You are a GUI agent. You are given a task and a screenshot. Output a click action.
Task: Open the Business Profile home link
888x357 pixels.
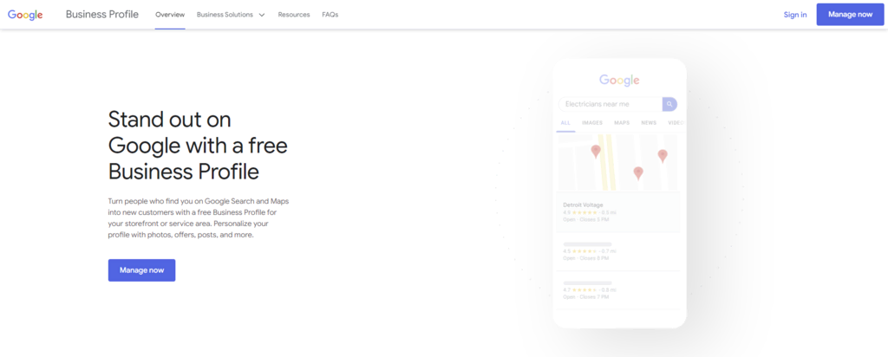click(x=102, y=15)
